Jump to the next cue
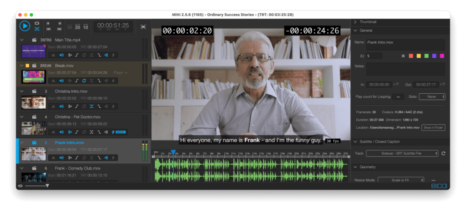 tap(60, 23)
